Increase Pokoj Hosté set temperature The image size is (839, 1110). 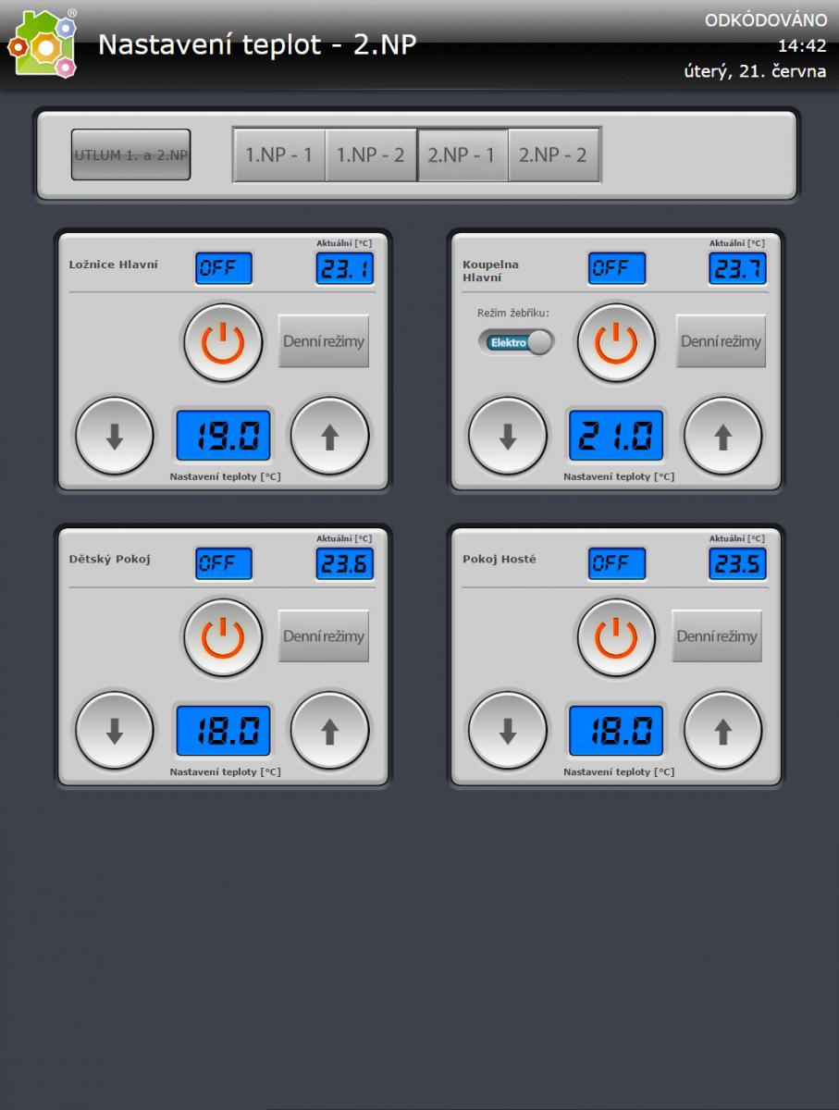click(x=723, y=731)
